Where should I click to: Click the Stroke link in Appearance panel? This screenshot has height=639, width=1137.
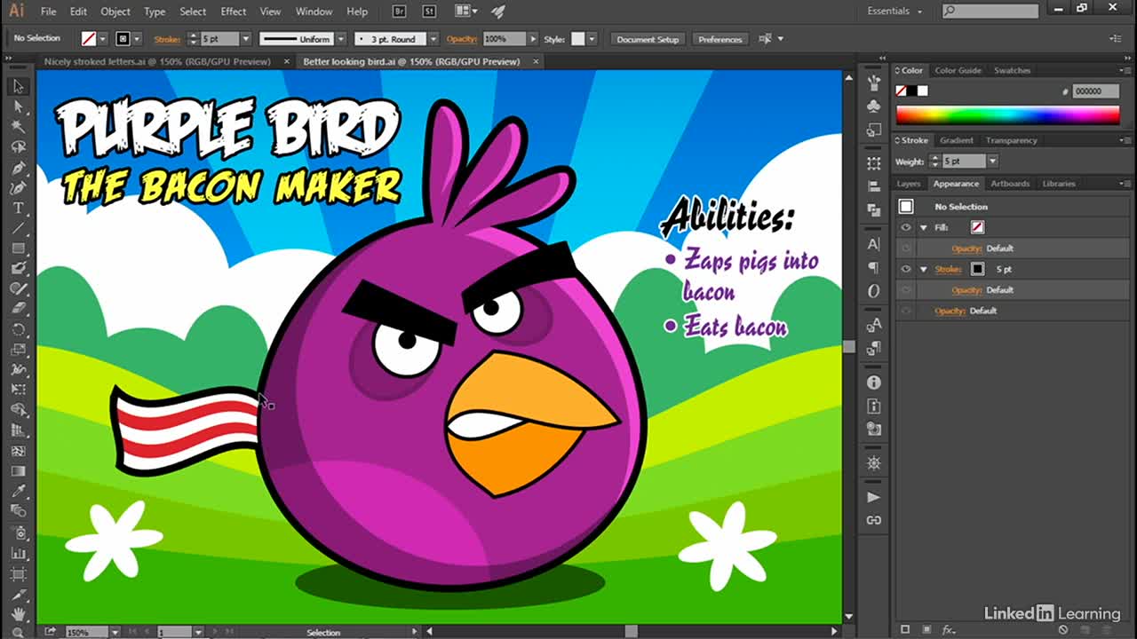pyautogui.click(x=948, y=269)
